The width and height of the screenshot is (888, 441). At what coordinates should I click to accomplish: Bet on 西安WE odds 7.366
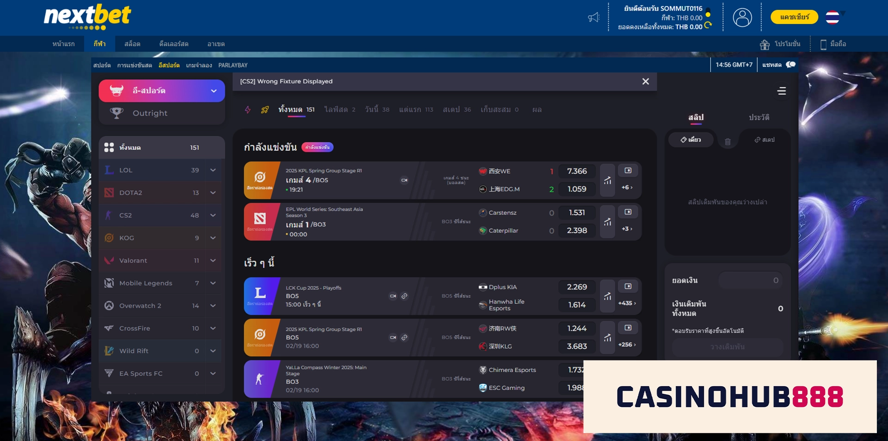[577, 171]
